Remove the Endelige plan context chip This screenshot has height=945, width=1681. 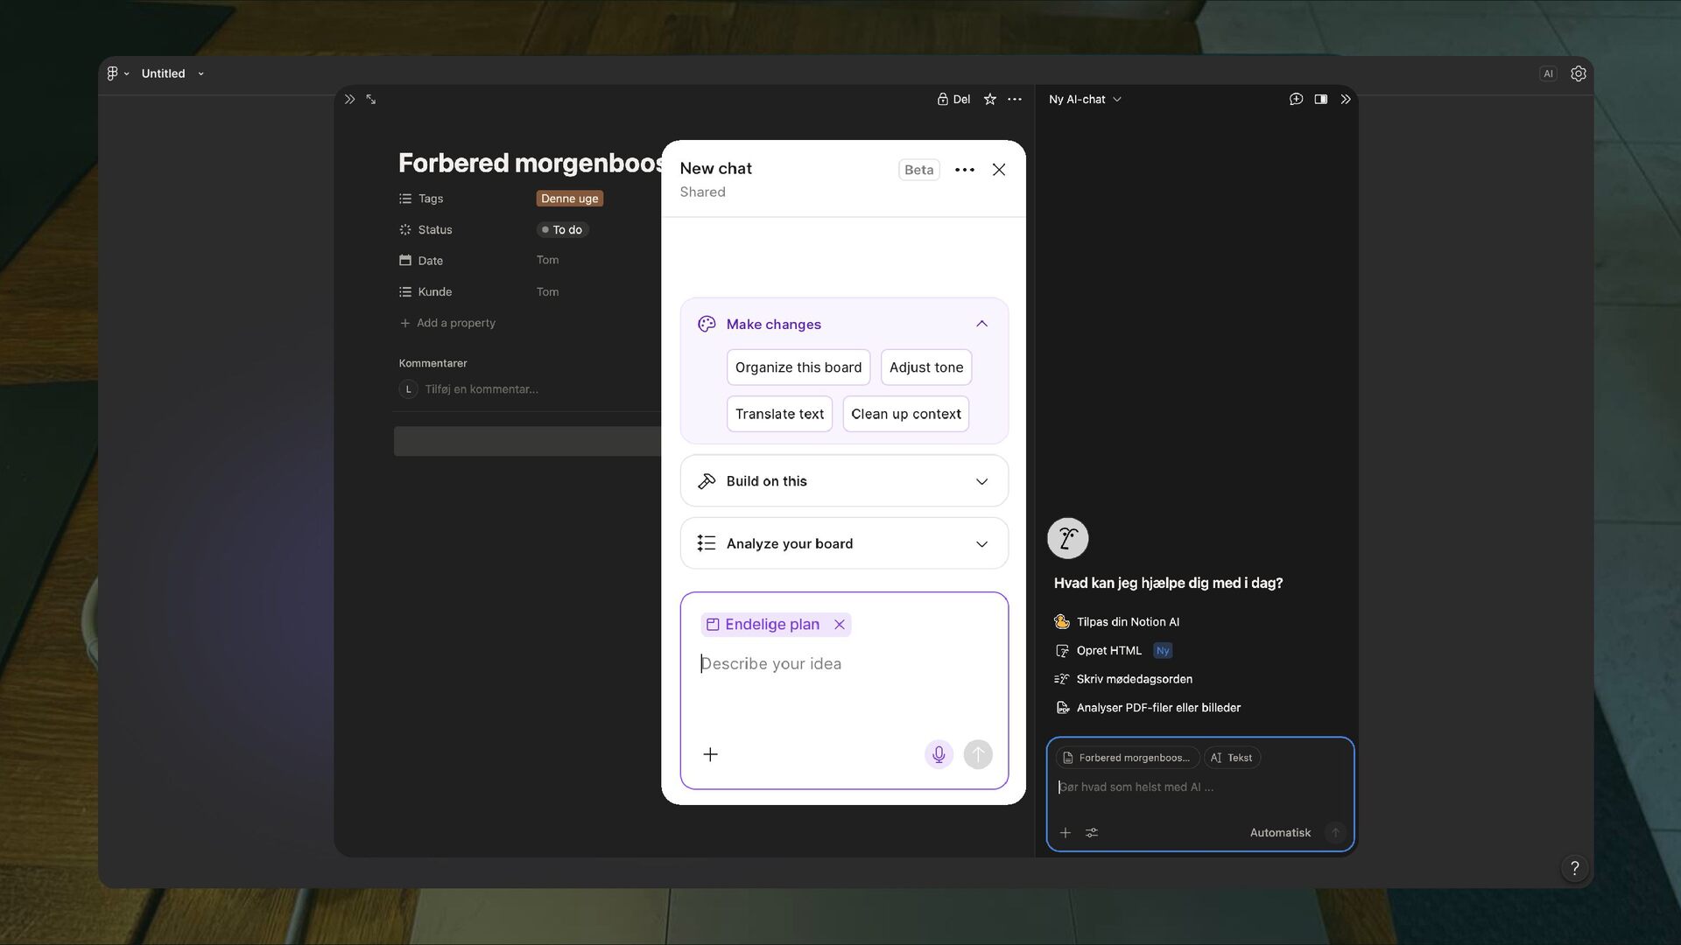(x=839, y=624)
